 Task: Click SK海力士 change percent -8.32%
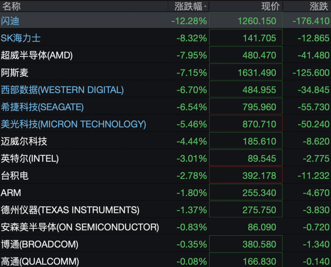click(192, 38)
